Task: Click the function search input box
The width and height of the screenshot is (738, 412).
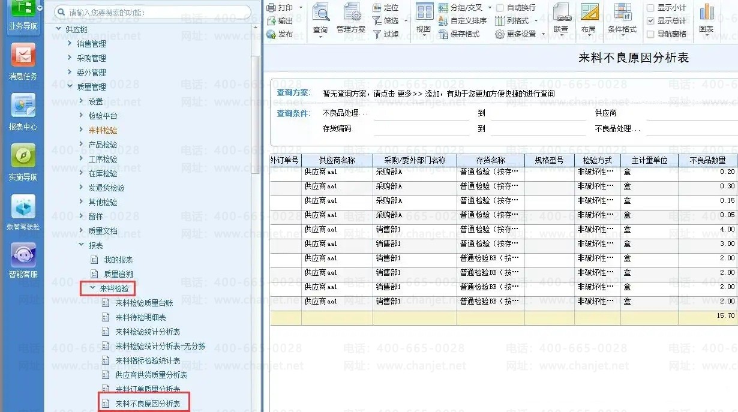Action: (x=152, y=12)
